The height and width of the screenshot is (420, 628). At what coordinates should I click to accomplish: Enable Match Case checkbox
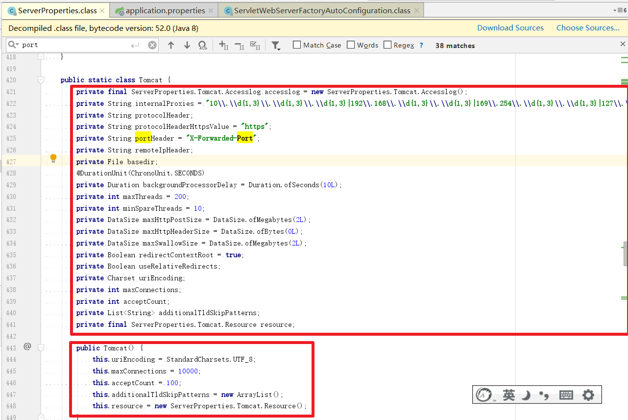pyautogui.click(x=297, y=45)
